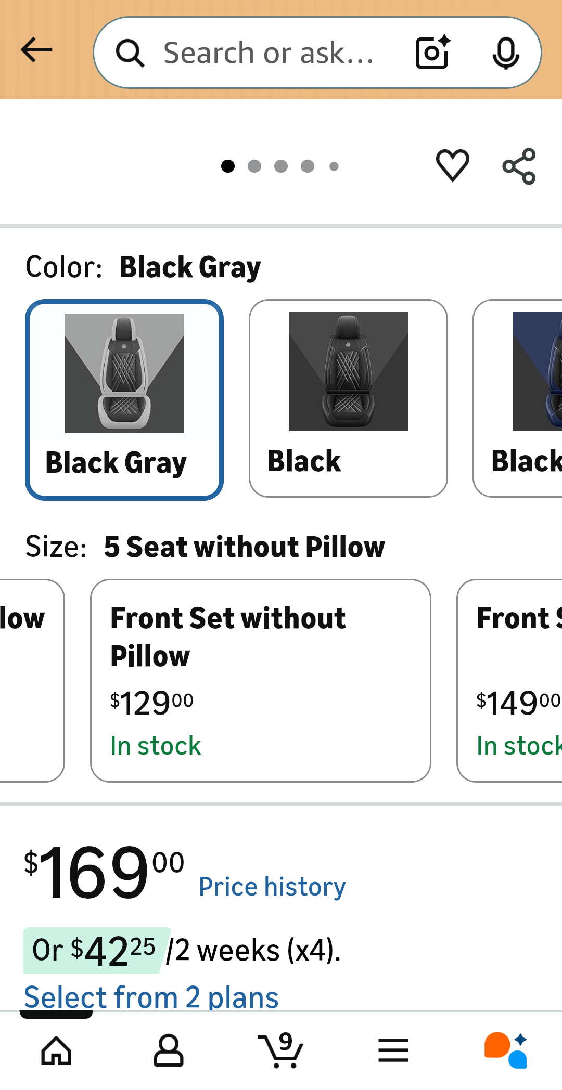Select the size option cut off at left
Viewport: 562px width, 1090px height.
coord(30,680)
